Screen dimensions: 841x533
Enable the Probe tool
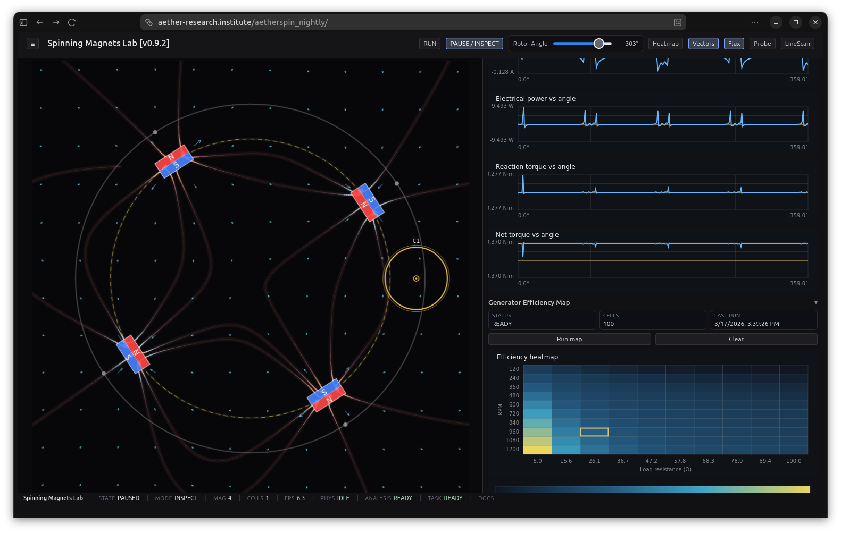(762, 44)
